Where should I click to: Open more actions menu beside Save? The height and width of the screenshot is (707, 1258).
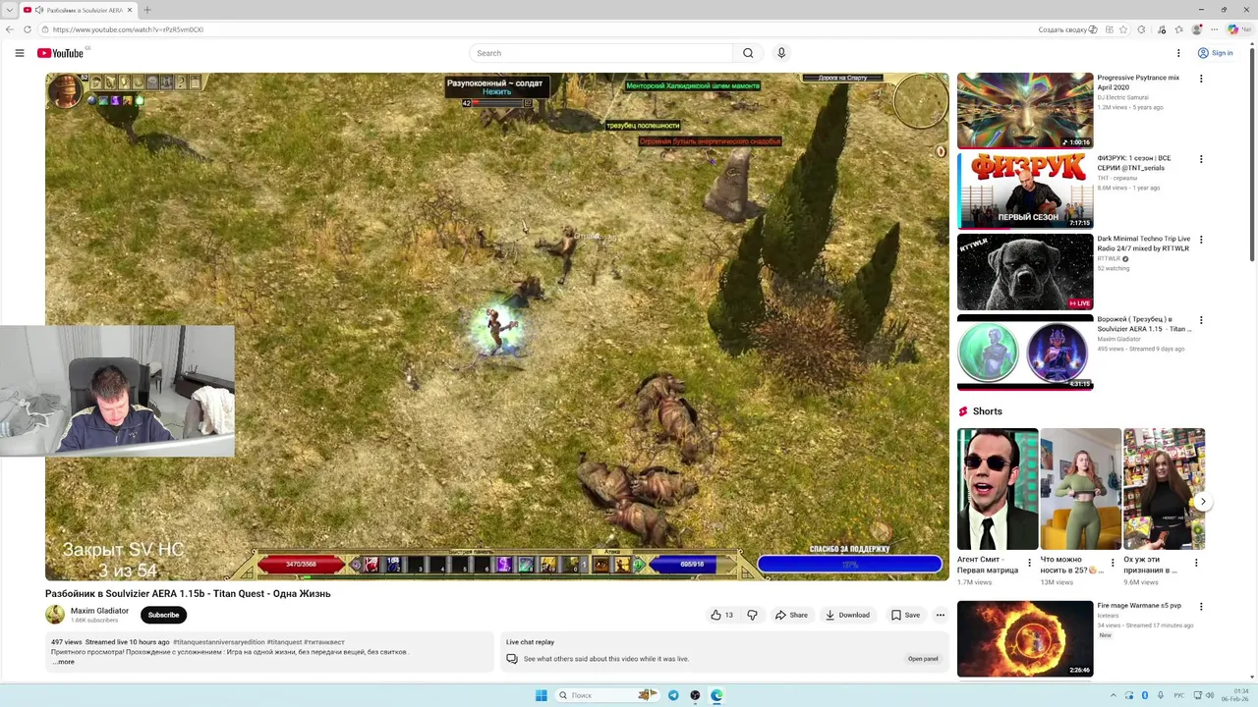point(941,615)
